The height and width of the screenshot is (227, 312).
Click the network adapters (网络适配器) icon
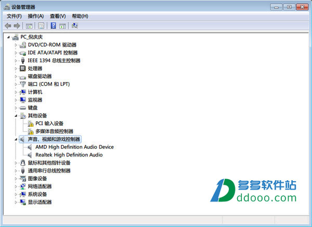tap(23, 186)
